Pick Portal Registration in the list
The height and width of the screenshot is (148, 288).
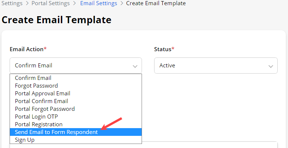pyautogui.click(x=39, y=124)
